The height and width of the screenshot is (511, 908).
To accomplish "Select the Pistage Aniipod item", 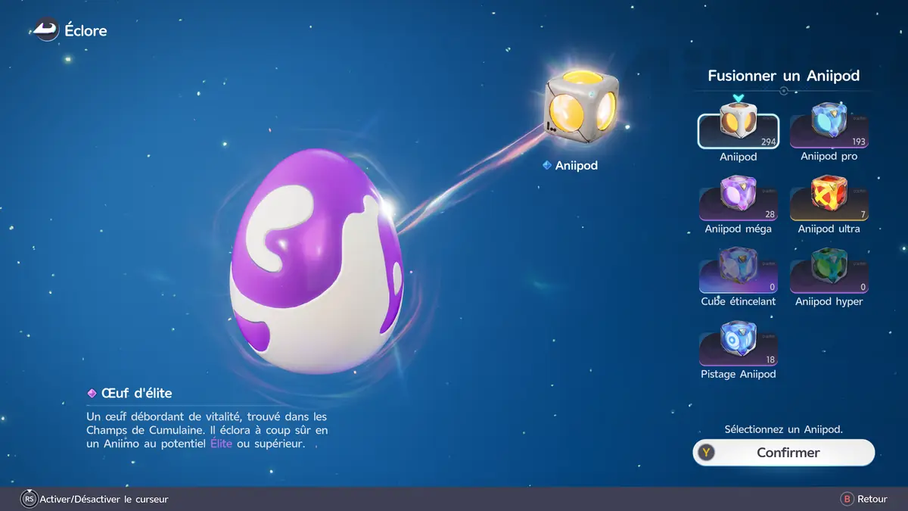I will pos(738,344).
